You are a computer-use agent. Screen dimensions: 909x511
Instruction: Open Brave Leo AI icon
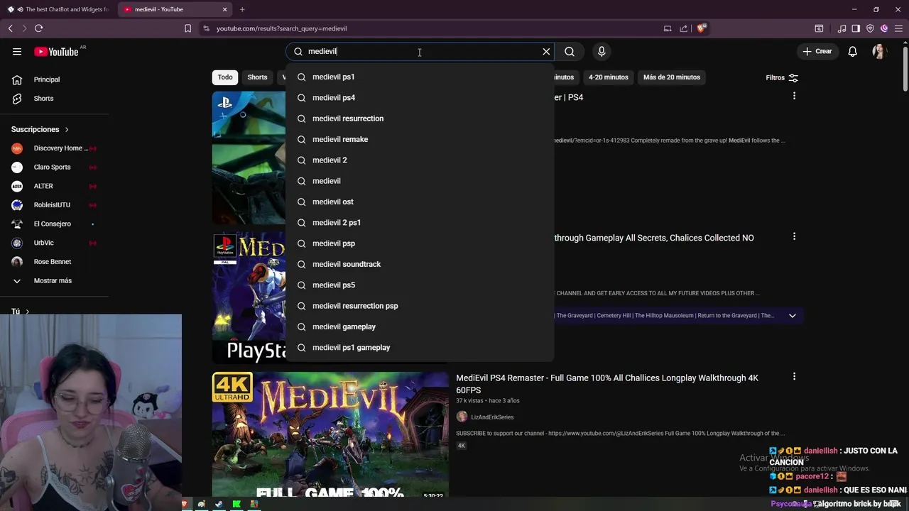click(884, 28)
